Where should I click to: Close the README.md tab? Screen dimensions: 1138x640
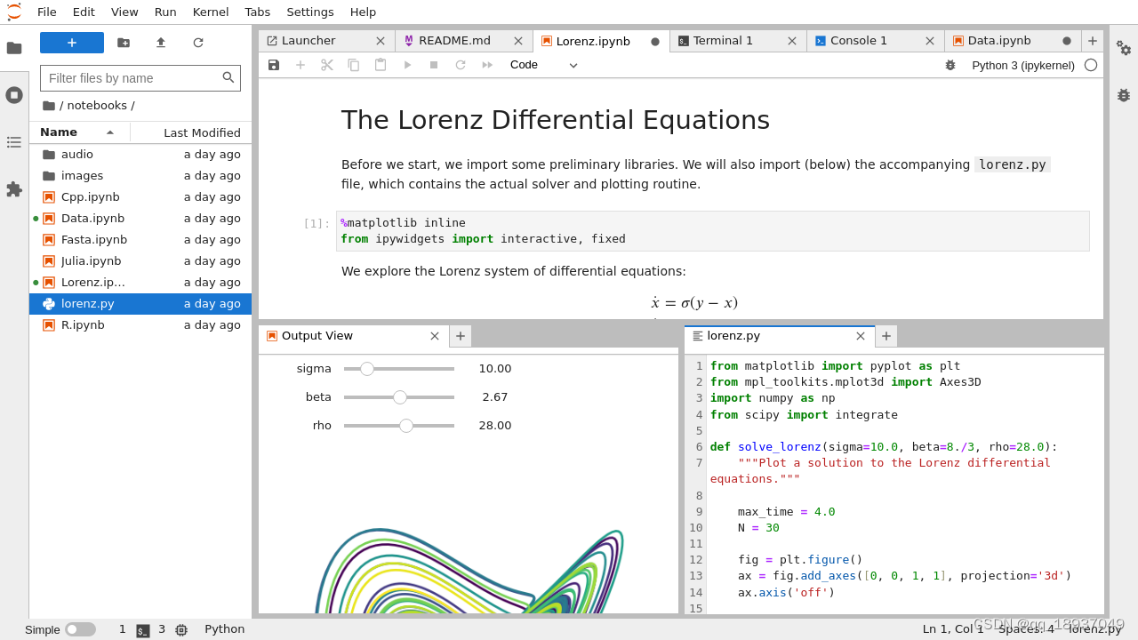pyautogui.click(x=518, y=41)
